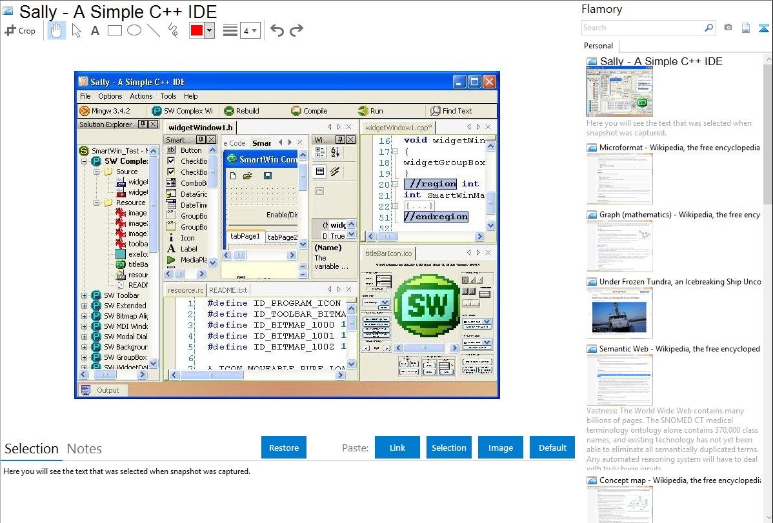Click the Paste Selection button
The height and width of the screenshot is (523, 773).
(x=448, y=448)
